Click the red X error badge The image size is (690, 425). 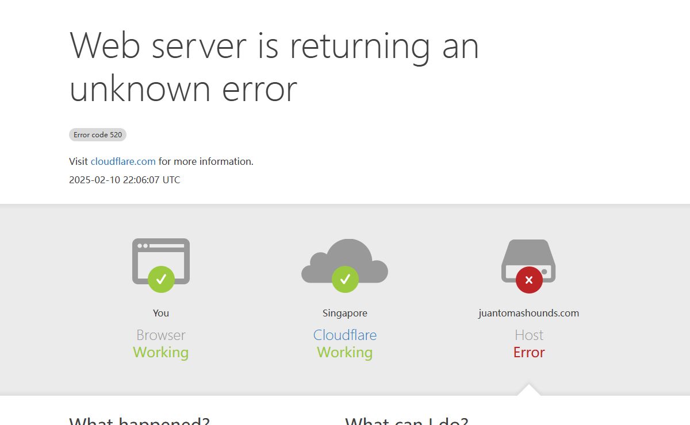pyautogui.click(x=529, y=280)
